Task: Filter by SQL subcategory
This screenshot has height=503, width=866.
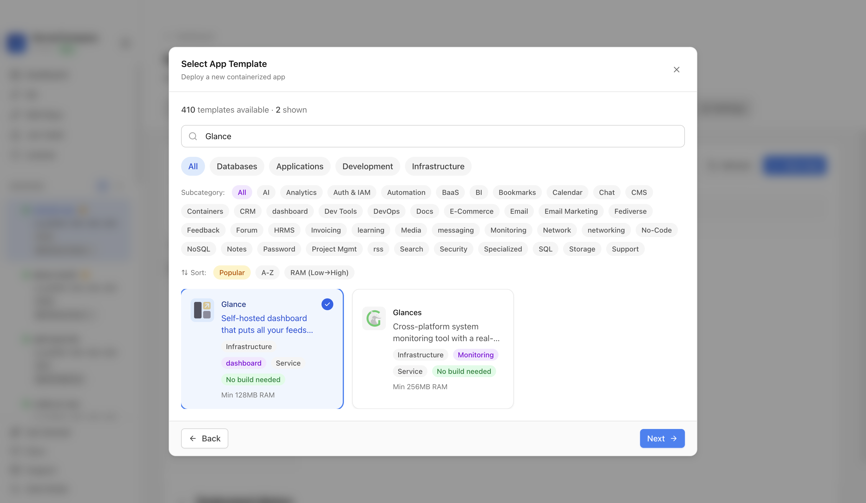Action: click(545, 249)
